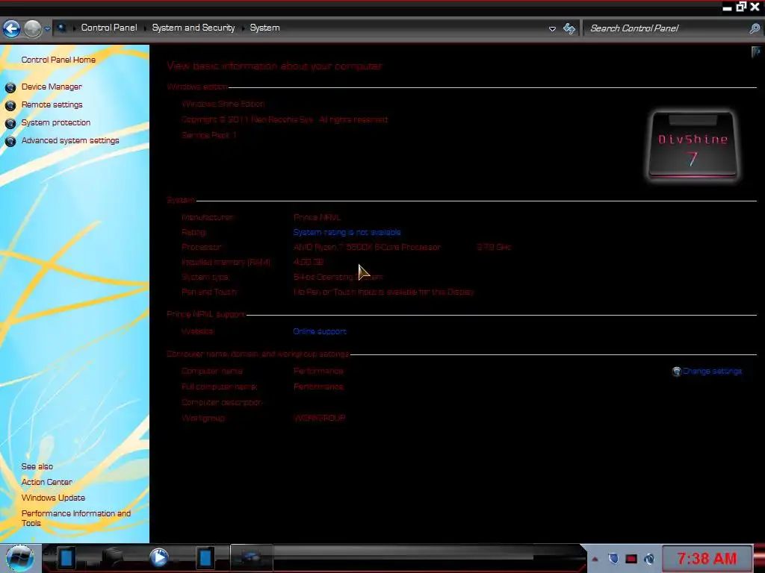Open the blue taskbar icon after the media player
The image size is (765, 573).
[x=205, y=558]
